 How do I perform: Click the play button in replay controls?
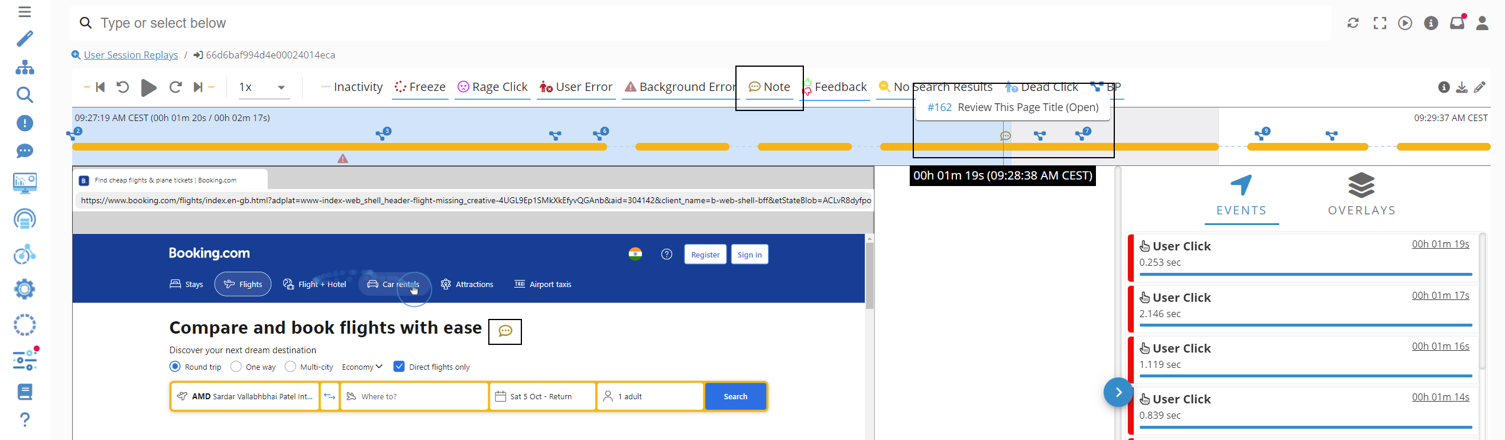pyautogui.click(x=148, y=87)
